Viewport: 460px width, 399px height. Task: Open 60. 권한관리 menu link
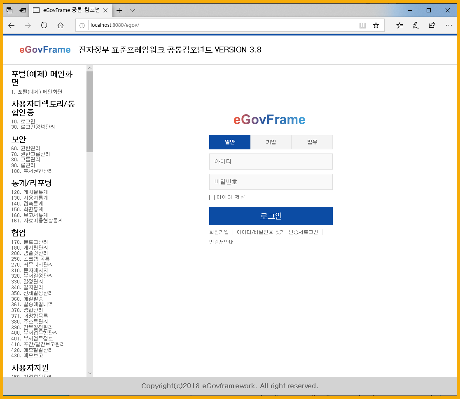click(26, 148)
